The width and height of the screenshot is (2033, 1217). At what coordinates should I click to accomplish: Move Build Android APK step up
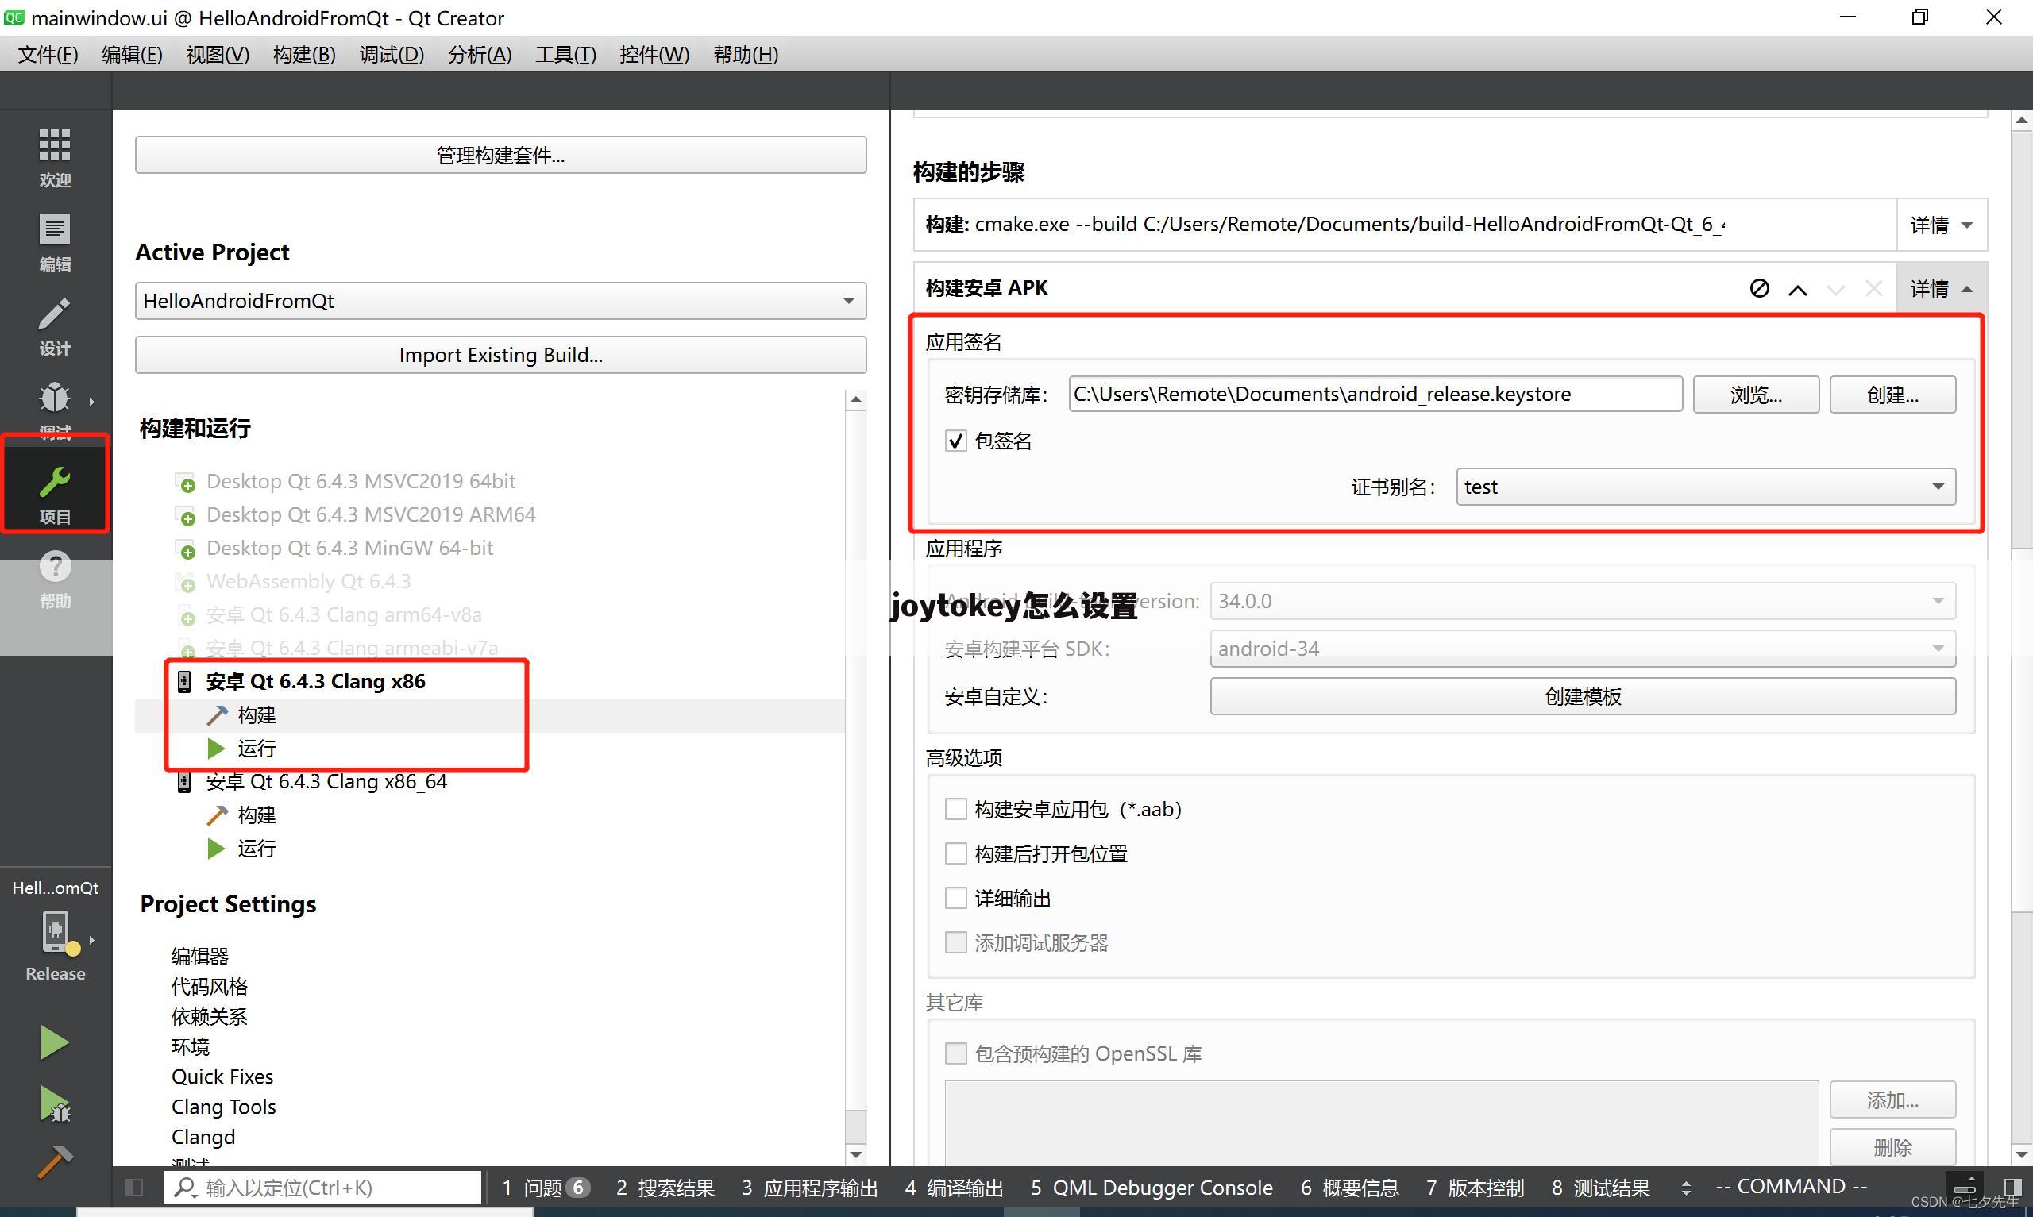click(1798, 289)
